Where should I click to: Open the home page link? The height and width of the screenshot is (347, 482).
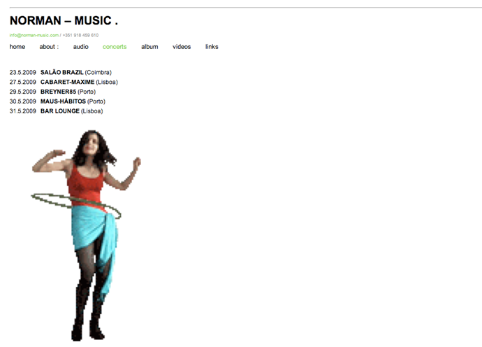pos(17,47)
